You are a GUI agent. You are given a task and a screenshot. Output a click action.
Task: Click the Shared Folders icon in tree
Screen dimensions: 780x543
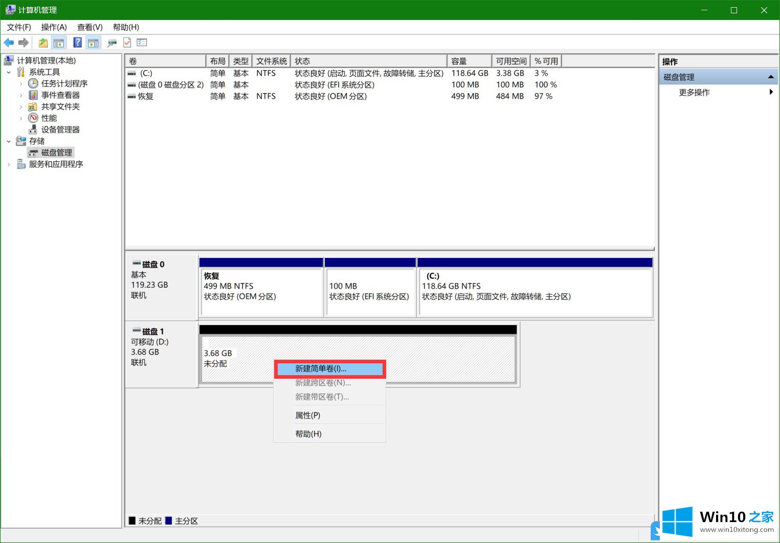pos(33,106)
